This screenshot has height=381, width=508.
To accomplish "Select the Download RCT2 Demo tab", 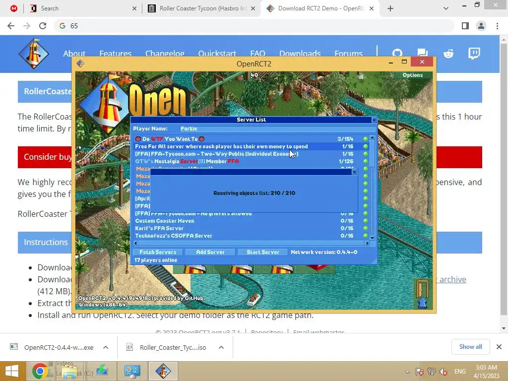I will [x=321, y=8].
